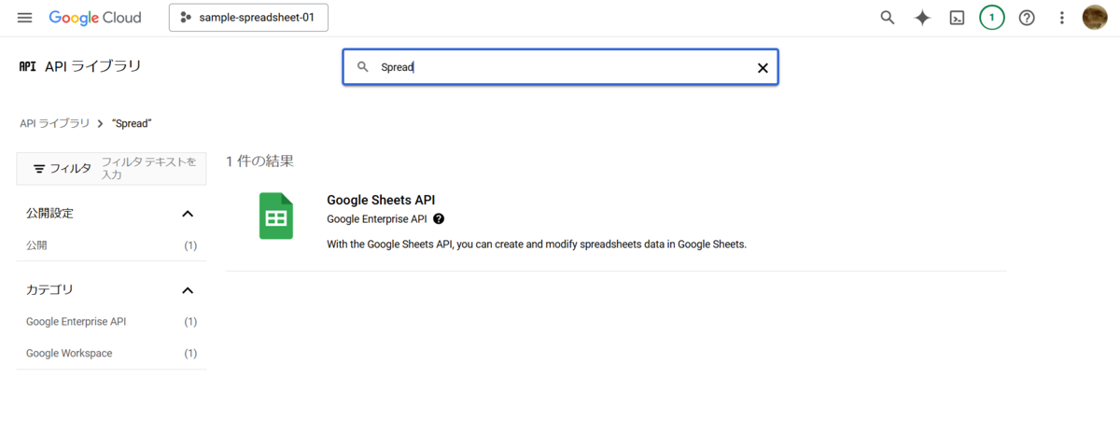
Task: Open the Google Sheets API result title
Action: pos(381,200)
